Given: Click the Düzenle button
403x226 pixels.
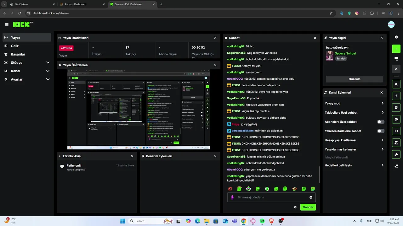Looking at the screenshot, I should pos(355,79).
